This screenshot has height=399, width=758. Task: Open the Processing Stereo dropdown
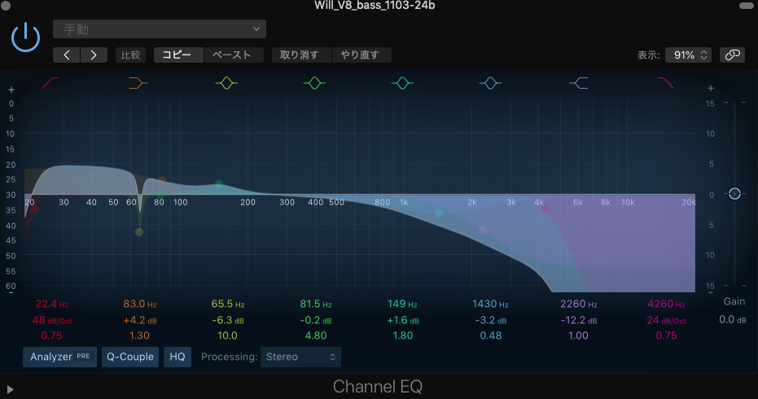(x=300, y=357)
